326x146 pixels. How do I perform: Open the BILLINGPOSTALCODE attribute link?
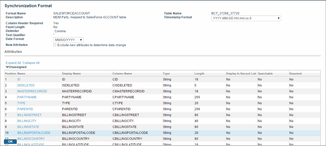click(34, 133)
